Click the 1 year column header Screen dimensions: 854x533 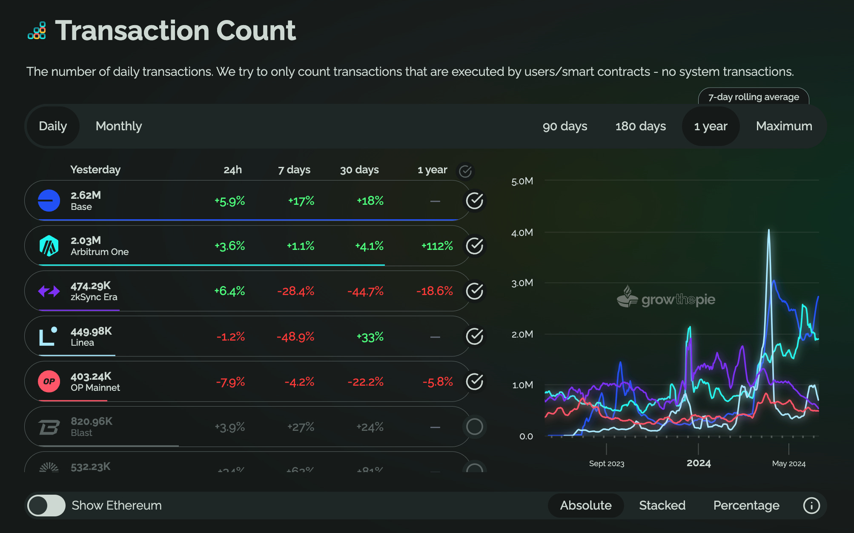pyautogui.click(x=432, y=169)
